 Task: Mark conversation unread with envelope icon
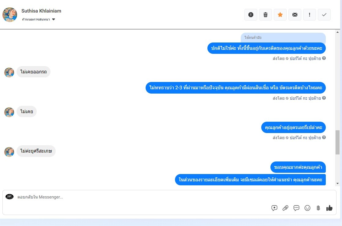point(295,15)
